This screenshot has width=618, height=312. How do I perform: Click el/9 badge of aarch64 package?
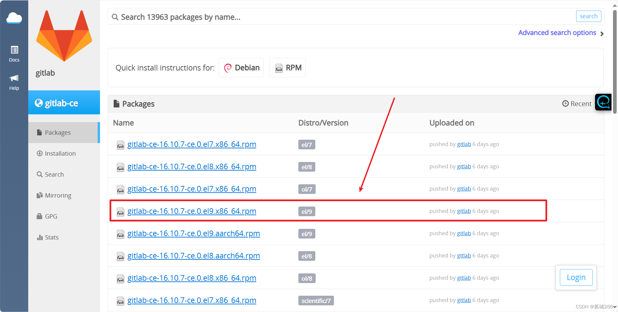pyautogui.click(x=307, y=234)
